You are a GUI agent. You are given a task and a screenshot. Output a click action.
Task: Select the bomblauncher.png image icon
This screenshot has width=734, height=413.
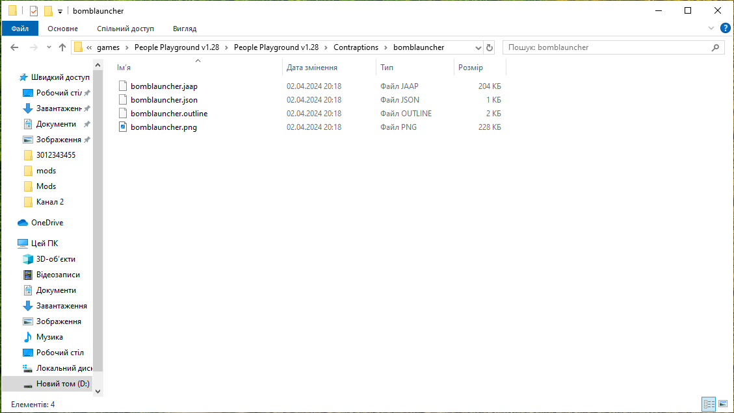coord(123,127)
